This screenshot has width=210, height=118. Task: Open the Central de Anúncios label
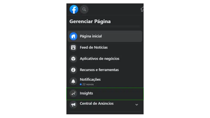tap(97, 103)
